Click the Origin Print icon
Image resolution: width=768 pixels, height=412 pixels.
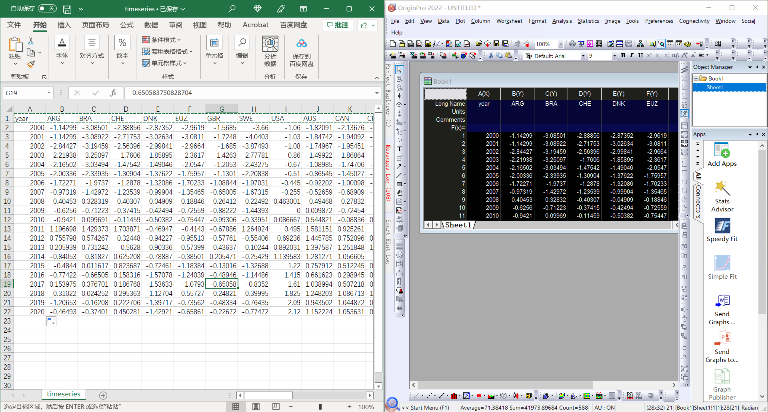(x=572, y=44)
